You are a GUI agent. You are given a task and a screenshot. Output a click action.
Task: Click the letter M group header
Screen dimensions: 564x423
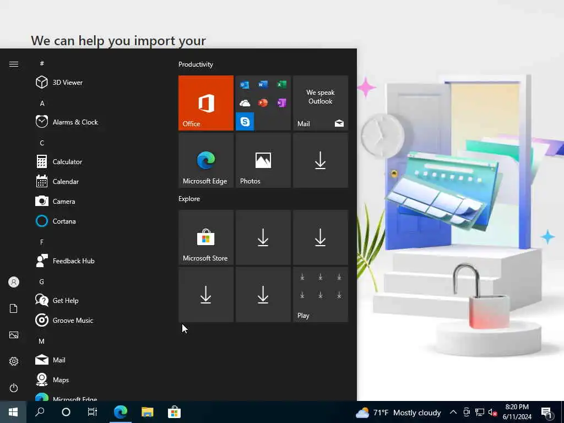[x=42, y=341]
